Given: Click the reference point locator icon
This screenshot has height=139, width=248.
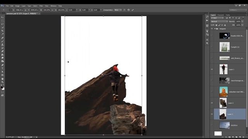Looking at the screenshot, I should pyautogui.click(x=10, y=10).
